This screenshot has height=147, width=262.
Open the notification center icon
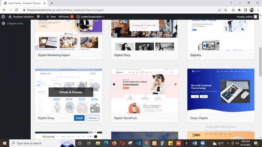(256, 143)
